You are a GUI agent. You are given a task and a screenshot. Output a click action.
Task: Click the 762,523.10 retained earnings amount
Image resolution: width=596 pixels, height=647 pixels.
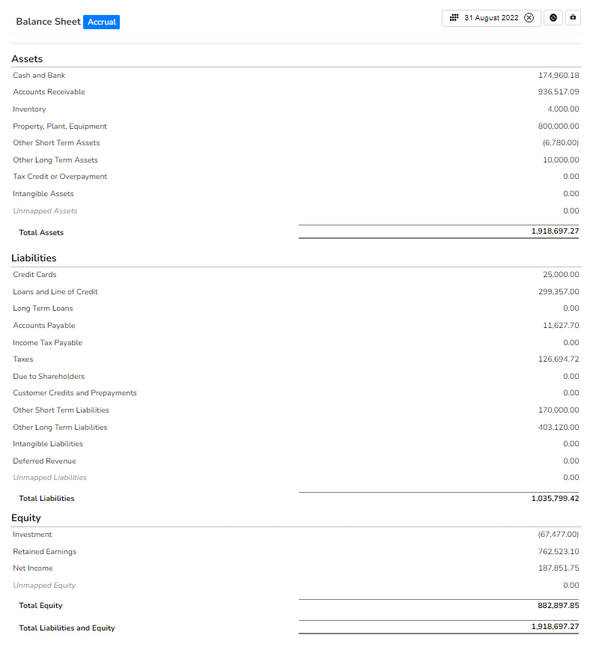click(x=559, y=552)
